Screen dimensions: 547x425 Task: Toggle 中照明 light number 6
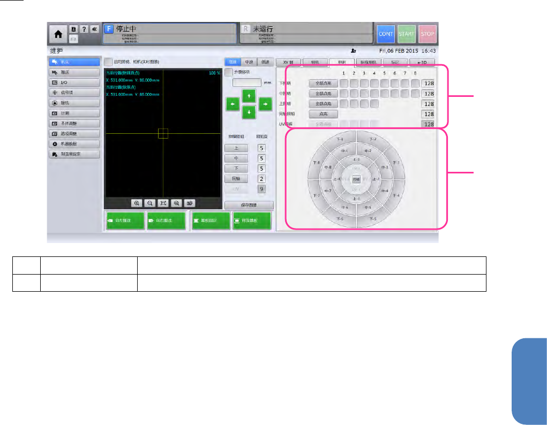394,94
